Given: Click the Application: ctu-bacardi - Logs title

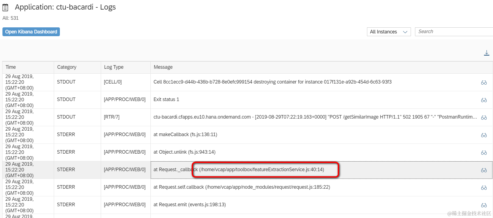Looking at the screenshot, I should pos(65,7).
